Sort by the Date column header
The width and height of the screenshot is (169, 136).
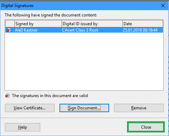[x=143, y=24]
